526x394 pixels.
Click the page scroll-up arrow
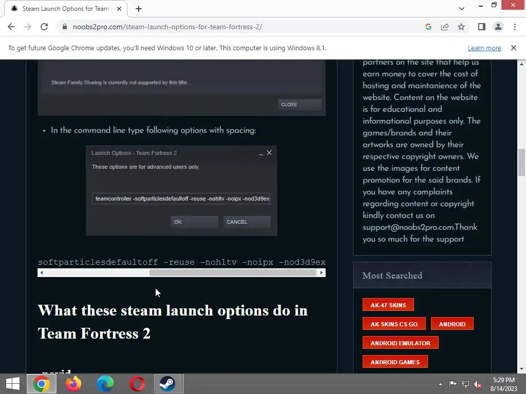522,64
